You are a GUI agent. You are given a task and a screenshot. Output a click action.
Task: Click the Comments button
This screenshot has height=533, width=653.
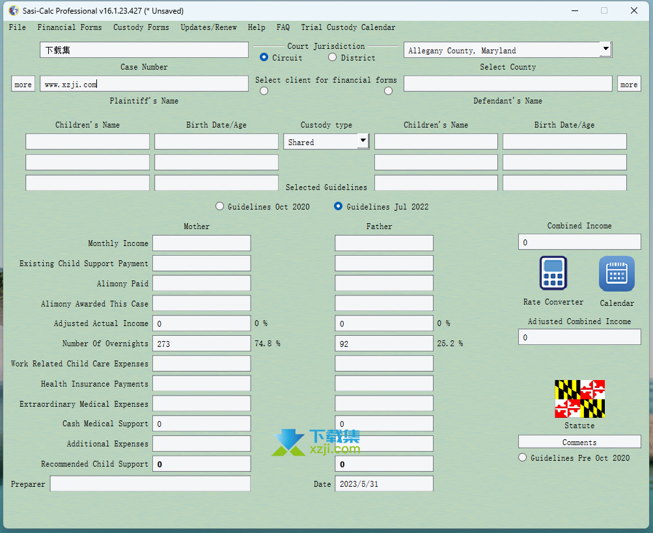coord(579,442)
